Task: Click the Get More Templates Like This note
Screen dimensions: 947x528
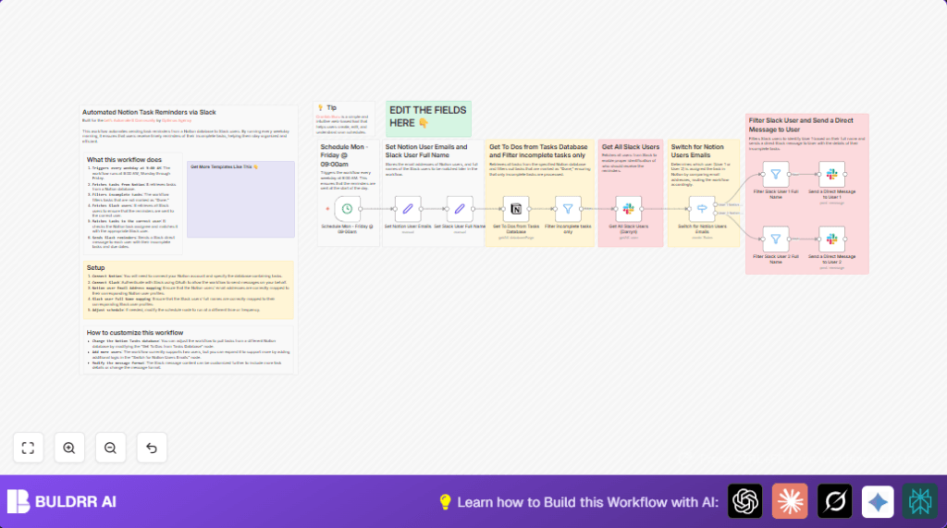Action: pos(241,200)
